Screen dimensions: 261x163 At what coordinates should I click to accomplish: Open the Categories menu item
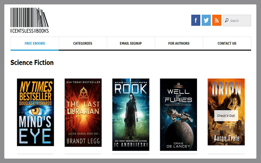(x=83, y=43)
